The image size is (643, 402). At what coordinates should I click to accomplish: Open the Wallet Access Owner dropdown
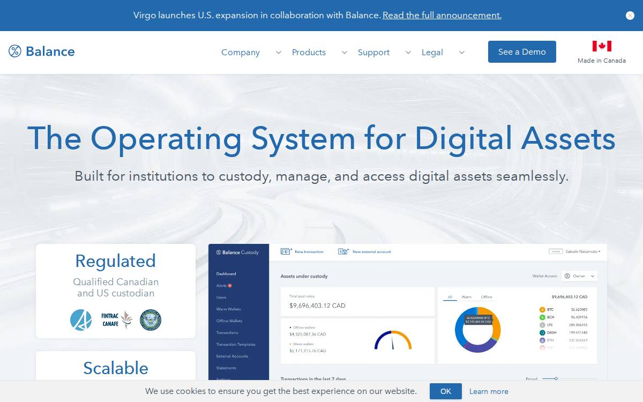click(x=579, y=276)
